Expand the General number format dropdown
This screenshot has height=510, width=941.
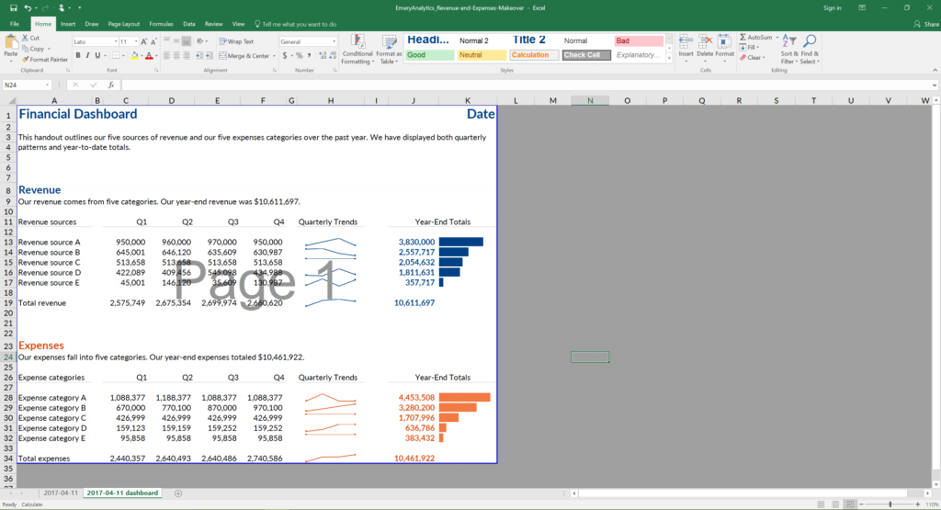click(x=334, y=41)
